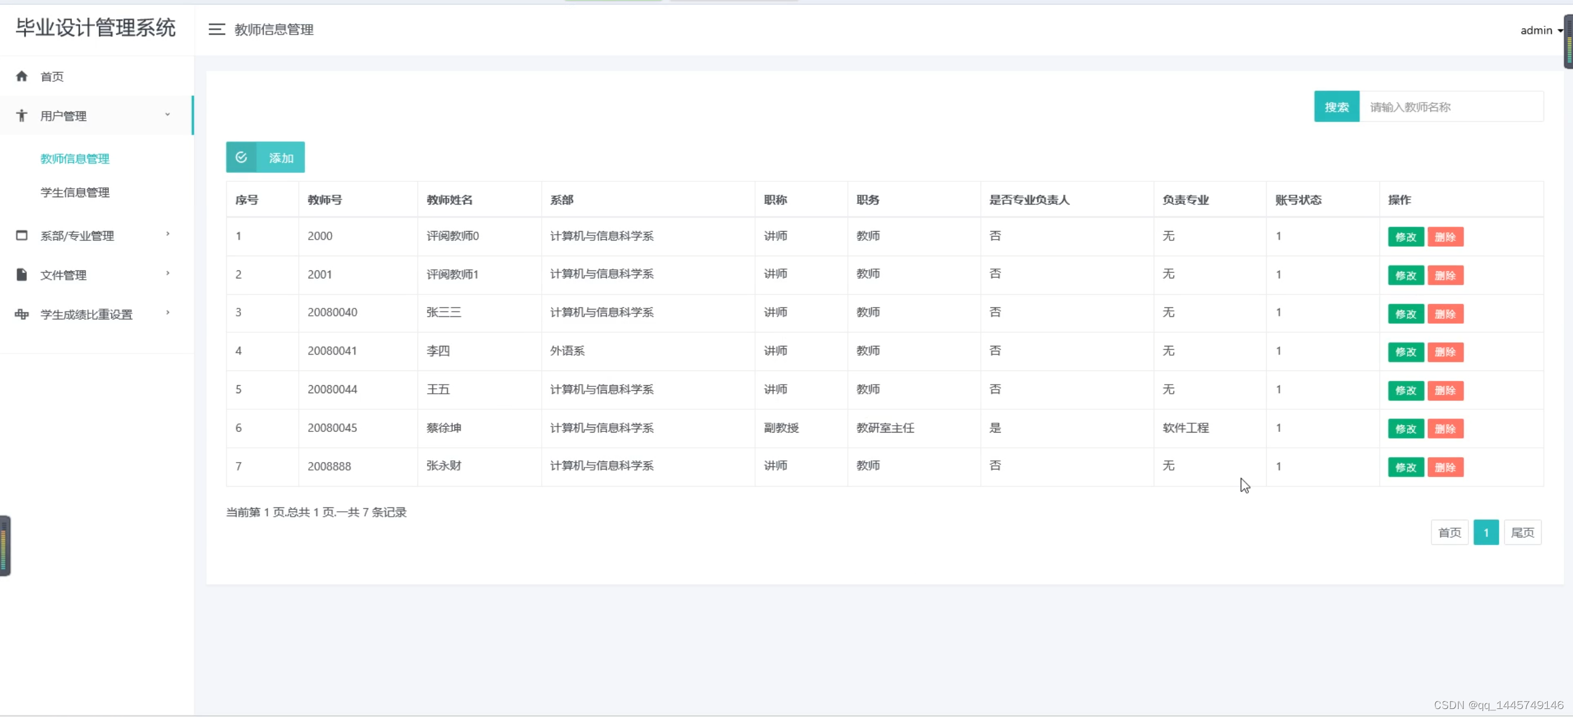Go to 尾页 in pagination

click(1522, 533)
